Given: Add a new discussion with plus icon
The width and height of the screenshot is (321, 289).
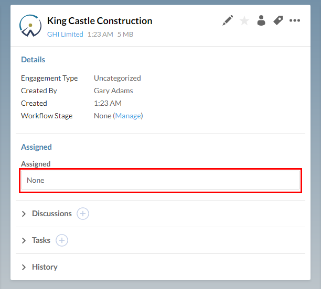Looking at the screenshot, I should click(83, 214).
